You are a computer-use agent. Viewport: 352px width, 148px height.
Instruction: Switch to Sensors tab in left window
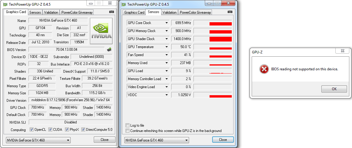[35, 12]
